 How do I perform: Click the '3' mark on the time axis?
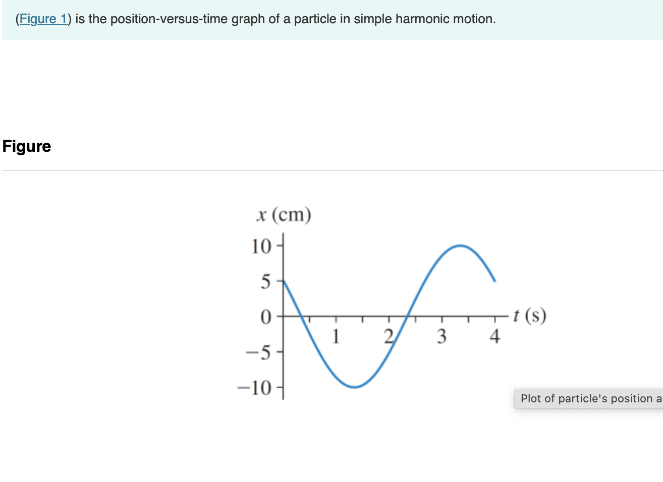click(442, 335)
